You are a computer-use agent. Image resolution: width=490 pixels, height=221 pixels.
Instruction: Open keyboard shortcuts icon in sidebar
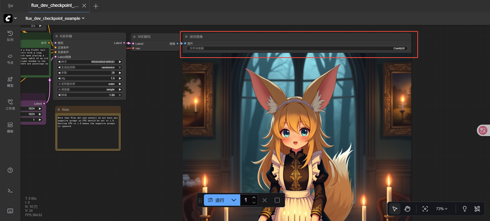(x=10, y=211)
